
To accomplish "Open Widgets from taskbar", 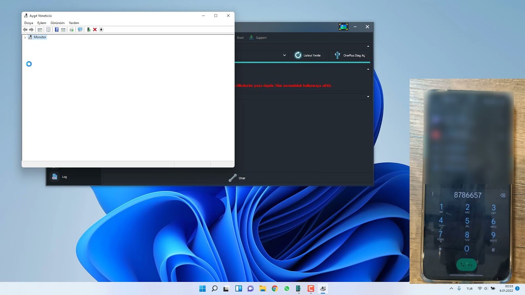I will point(238,288).
